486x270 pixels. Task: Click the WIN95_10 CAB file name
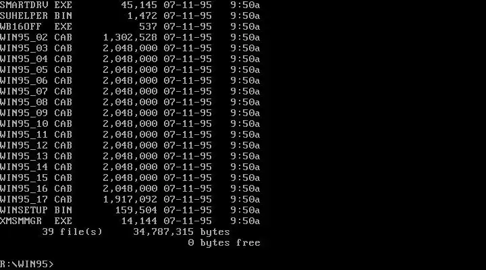coord(36,124)
